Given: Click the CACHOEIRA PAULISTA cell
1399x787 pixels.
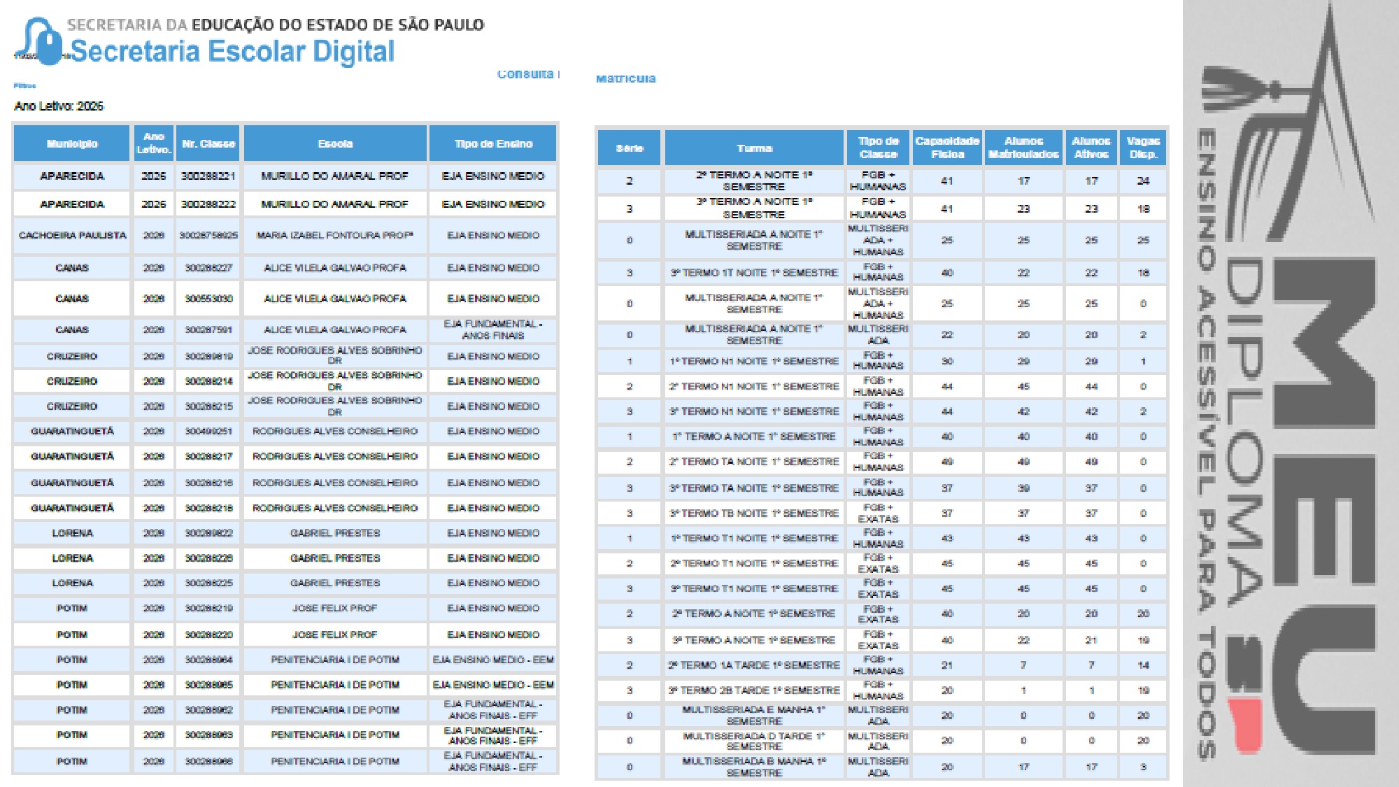Looking at the screenshot, I should click(x=72, y=236).
